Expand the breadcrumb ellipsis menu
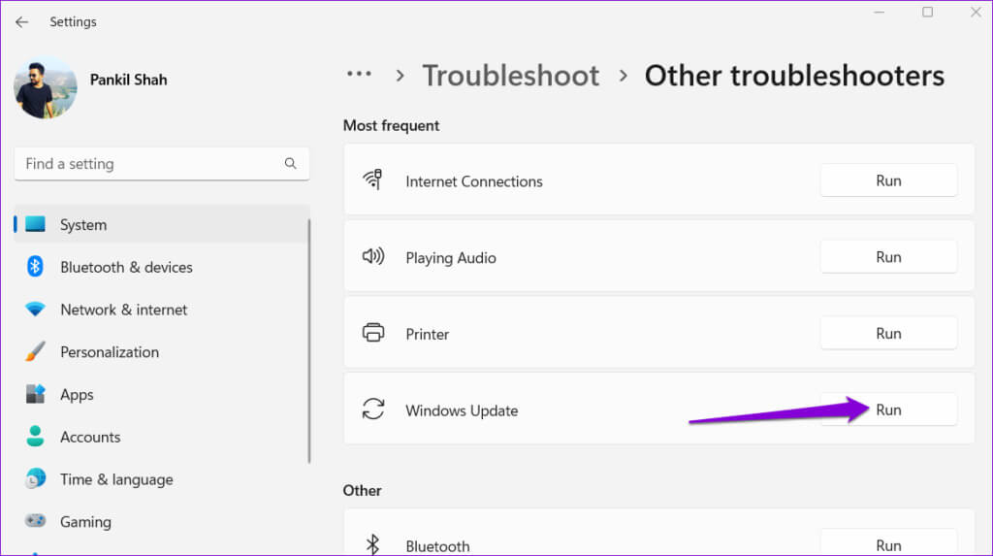Screen dimensions: 993x556 pos(359,74)
